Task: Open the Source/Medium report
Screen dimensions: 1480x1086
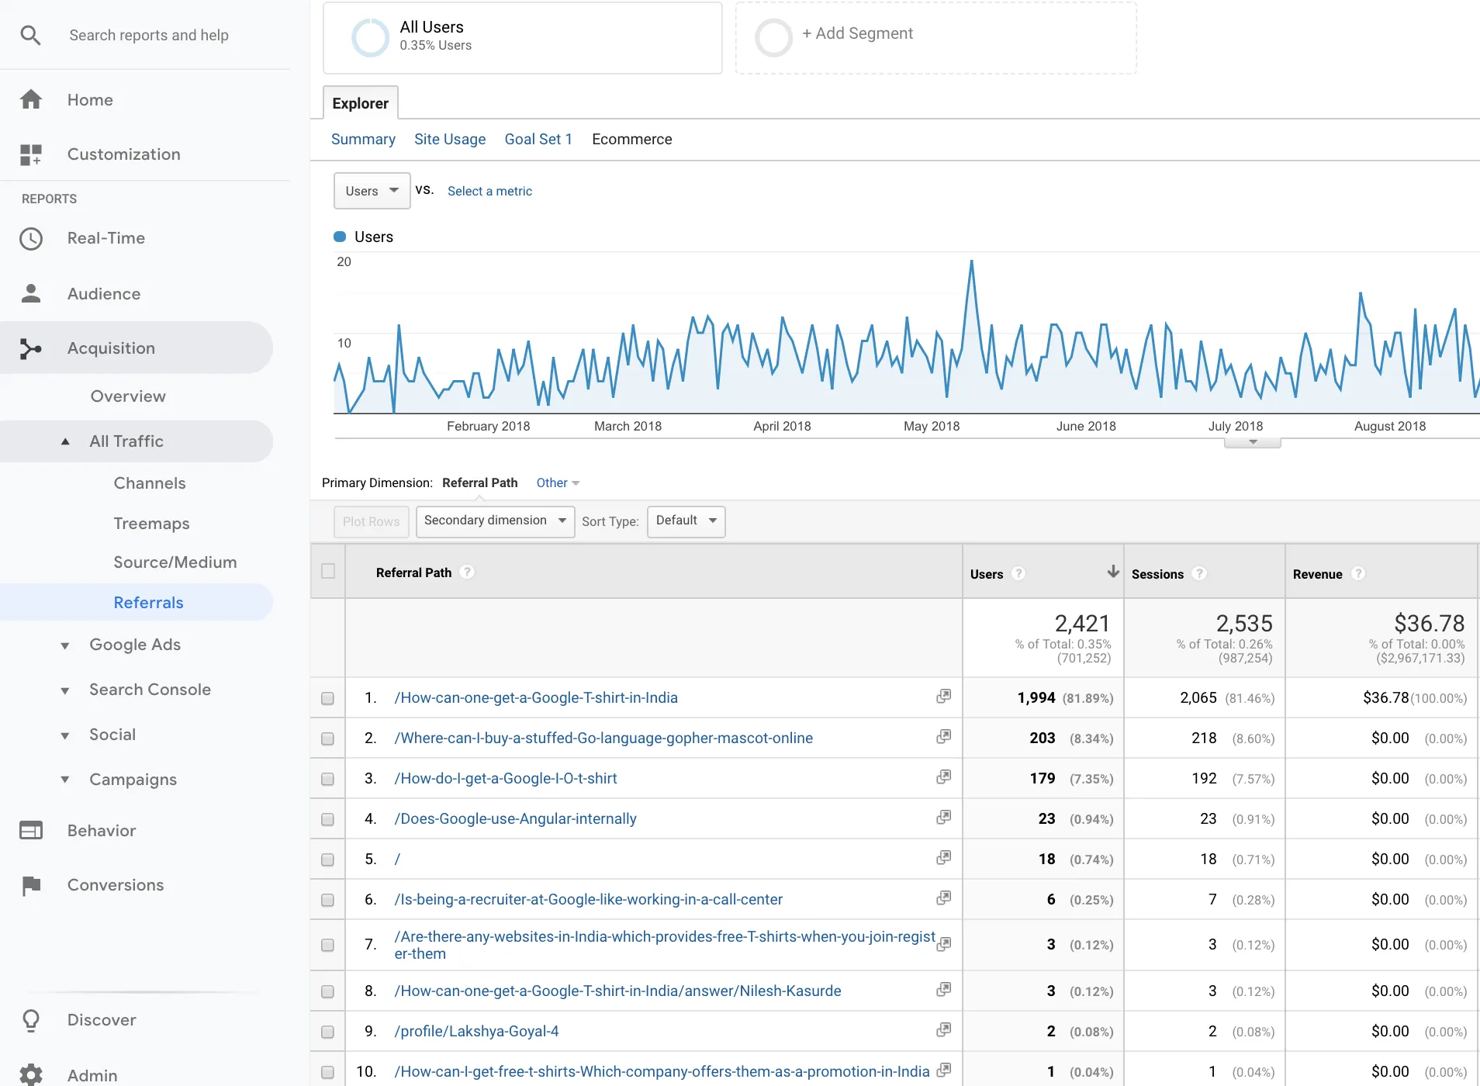Action: pyautogui.click(x=175, y=562)
